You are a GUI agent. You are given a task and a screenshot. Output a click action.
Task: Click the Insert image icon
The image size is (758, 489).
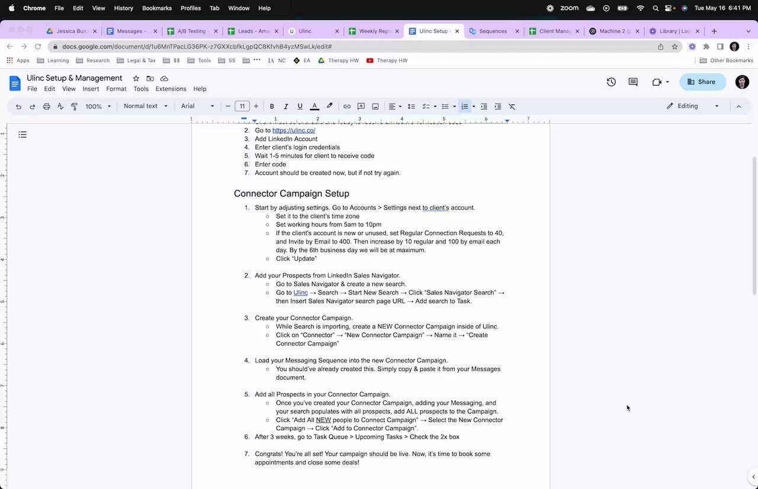(375, 106)
